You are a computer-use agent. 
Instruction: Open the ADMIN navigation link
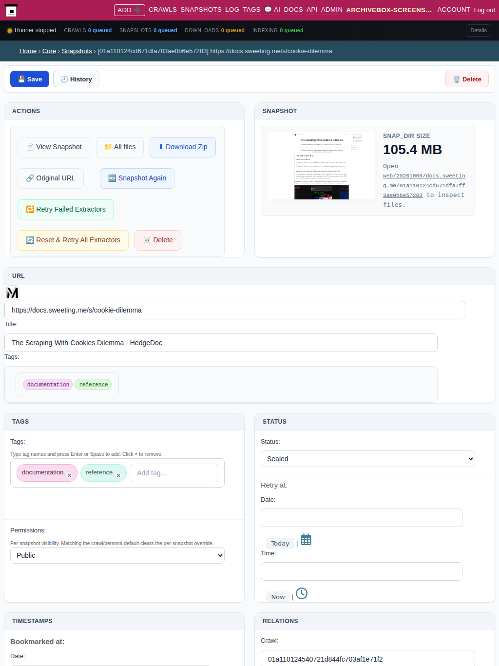[x=332, y=10]
